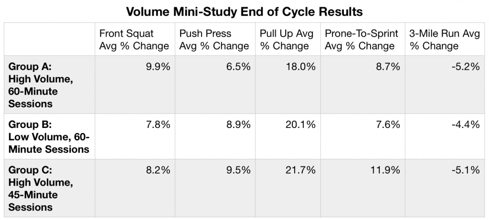
Task: Select the Prone-To-Sprint Avg % Change header
Action: pyautogui.click(x=360, y=40)
